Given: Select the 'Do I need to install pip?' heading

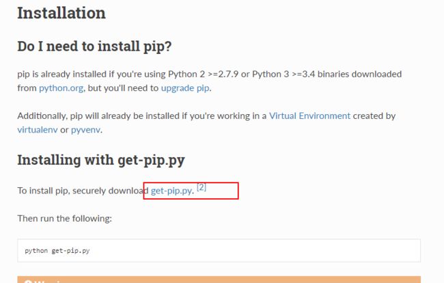Looking at the screenshot, I should tap(94, 46).
